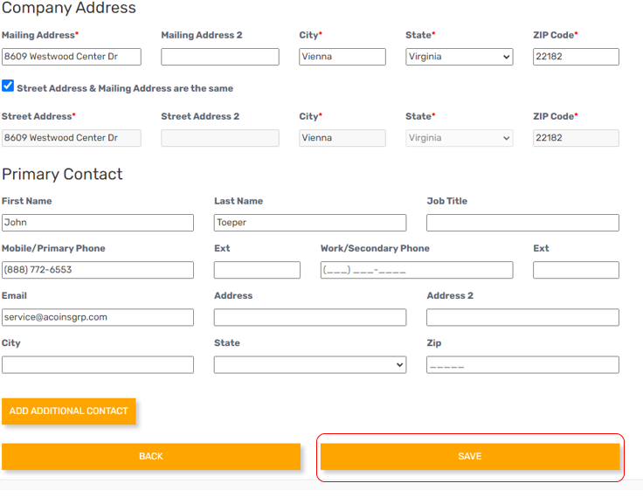Select the mailing City field with Vienna
This screenshot has height=504, width=643.
pyautogui.click(x=342, y=57)
